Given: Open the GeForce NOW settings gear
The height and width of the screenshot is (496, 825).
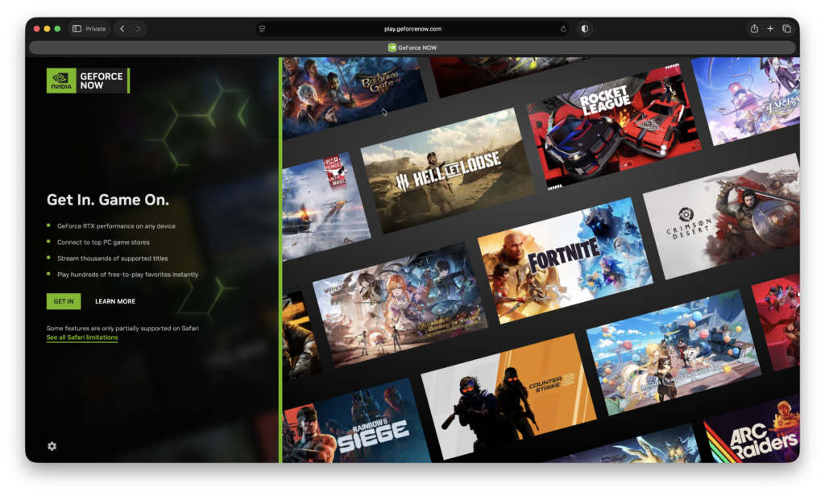Looking at the screenshot, I should 52,446.
